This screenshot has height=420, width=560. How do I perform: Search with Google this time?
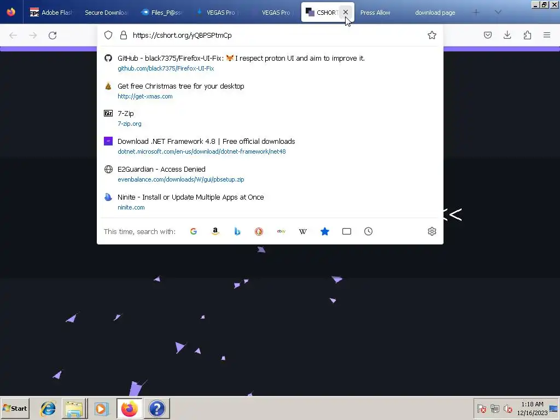click(194, 231)
